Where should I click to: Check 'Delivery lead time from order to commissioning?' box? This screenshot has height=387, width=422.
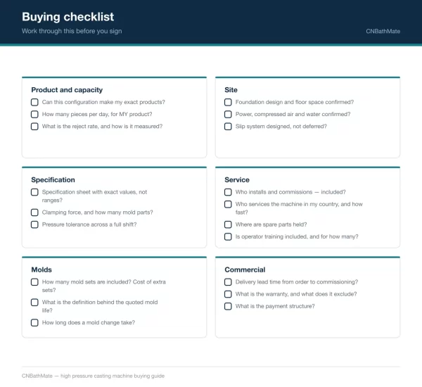click(228, 282)
